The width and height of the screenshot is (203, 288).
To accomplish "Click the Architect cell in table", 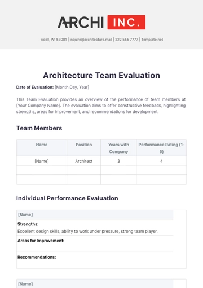I will [84, 161].
